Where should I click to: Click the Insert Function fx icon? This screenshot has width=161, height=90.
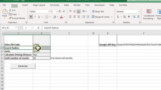(38, 28)
